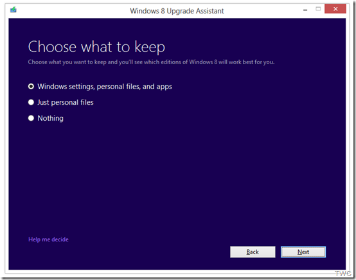Proceed with the Next button

coord(303,252)
